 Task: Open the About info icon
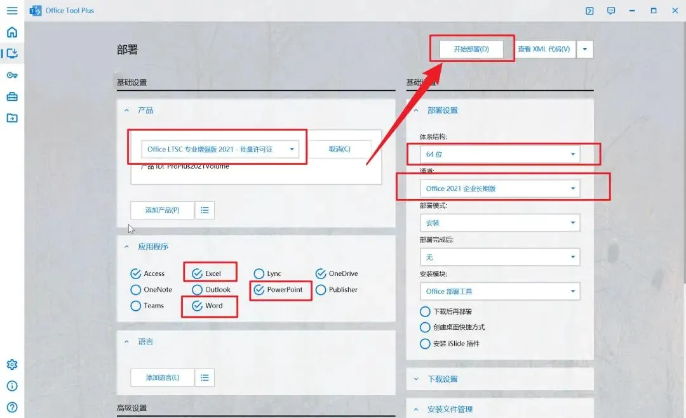coord(12,386)
